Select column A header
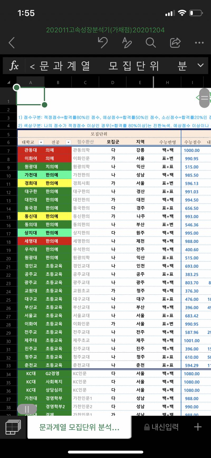This screenshot has width=211, height=458. point(30,82)
